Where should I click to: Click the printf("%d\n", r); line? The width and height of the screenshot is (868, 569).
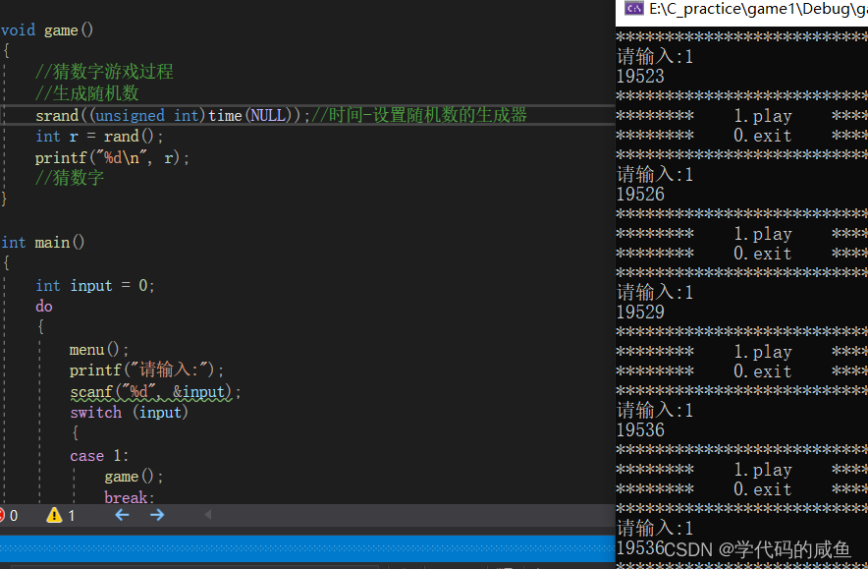[112, 158]
